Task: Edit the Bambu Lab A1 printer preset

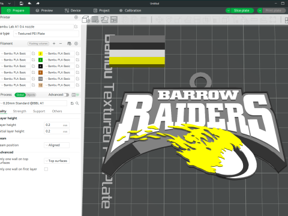Action: (76, 26)
